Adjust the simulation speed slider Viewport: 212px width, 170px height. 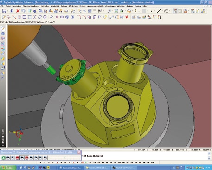pos(64,157)
